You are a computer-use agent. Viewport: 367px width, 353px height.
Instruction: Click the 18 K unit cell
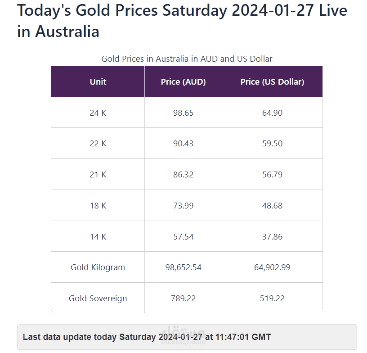[98, 205]
